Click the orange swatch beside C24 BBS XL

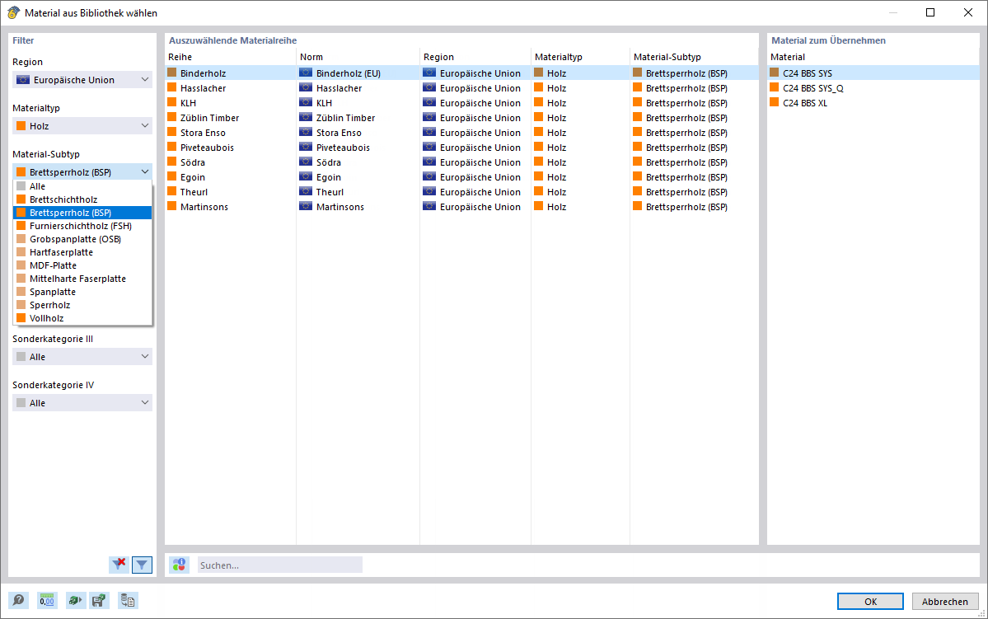pyautogui.click(x=775, y=102)
